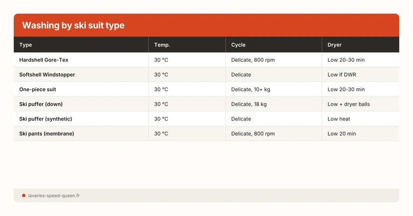The image size is (413, 216).
Task: Select the "Delicate, 10+ kg" cycle cell
Action: pos(250,90)
